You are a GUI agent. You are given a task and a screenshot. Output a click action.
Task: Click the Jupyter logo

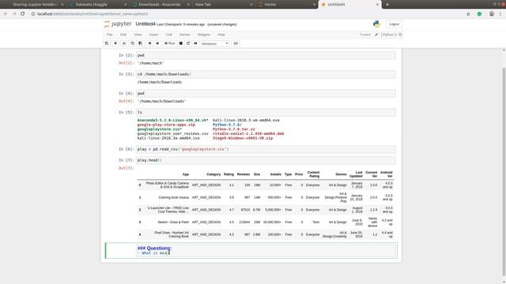pos(118,24)
